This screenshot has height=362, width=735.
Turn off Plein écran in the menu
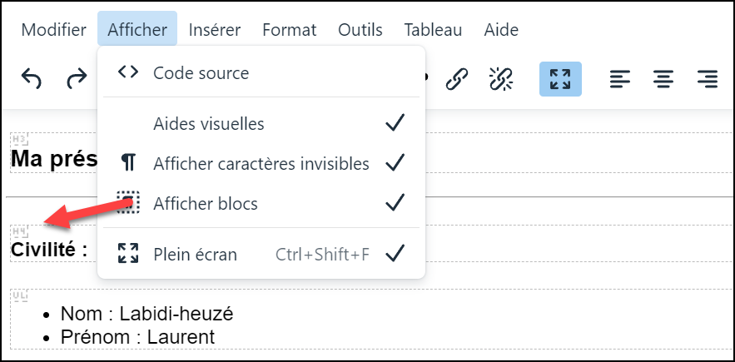pyautogui.click(x=261, y=254)
